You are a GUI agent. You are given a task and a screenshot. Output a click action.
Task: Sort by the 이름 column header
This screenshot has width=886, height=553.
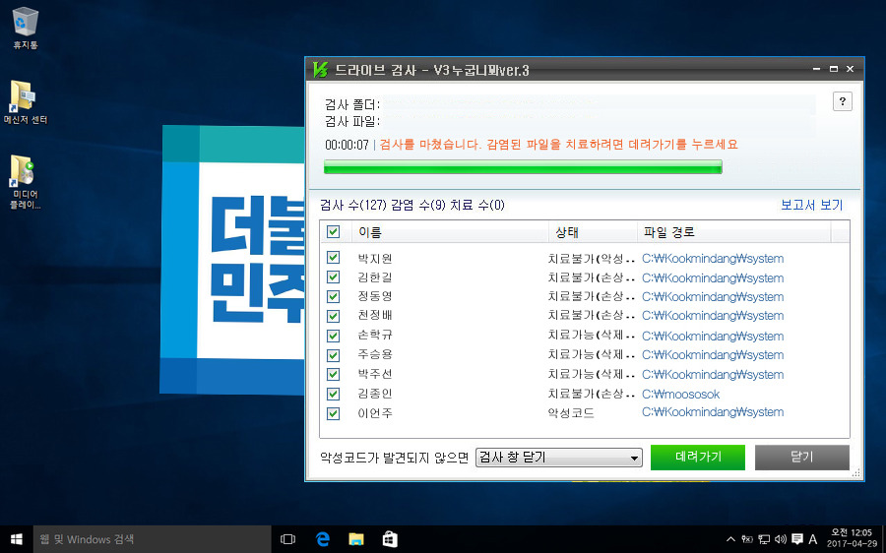(x=450, y=232)
